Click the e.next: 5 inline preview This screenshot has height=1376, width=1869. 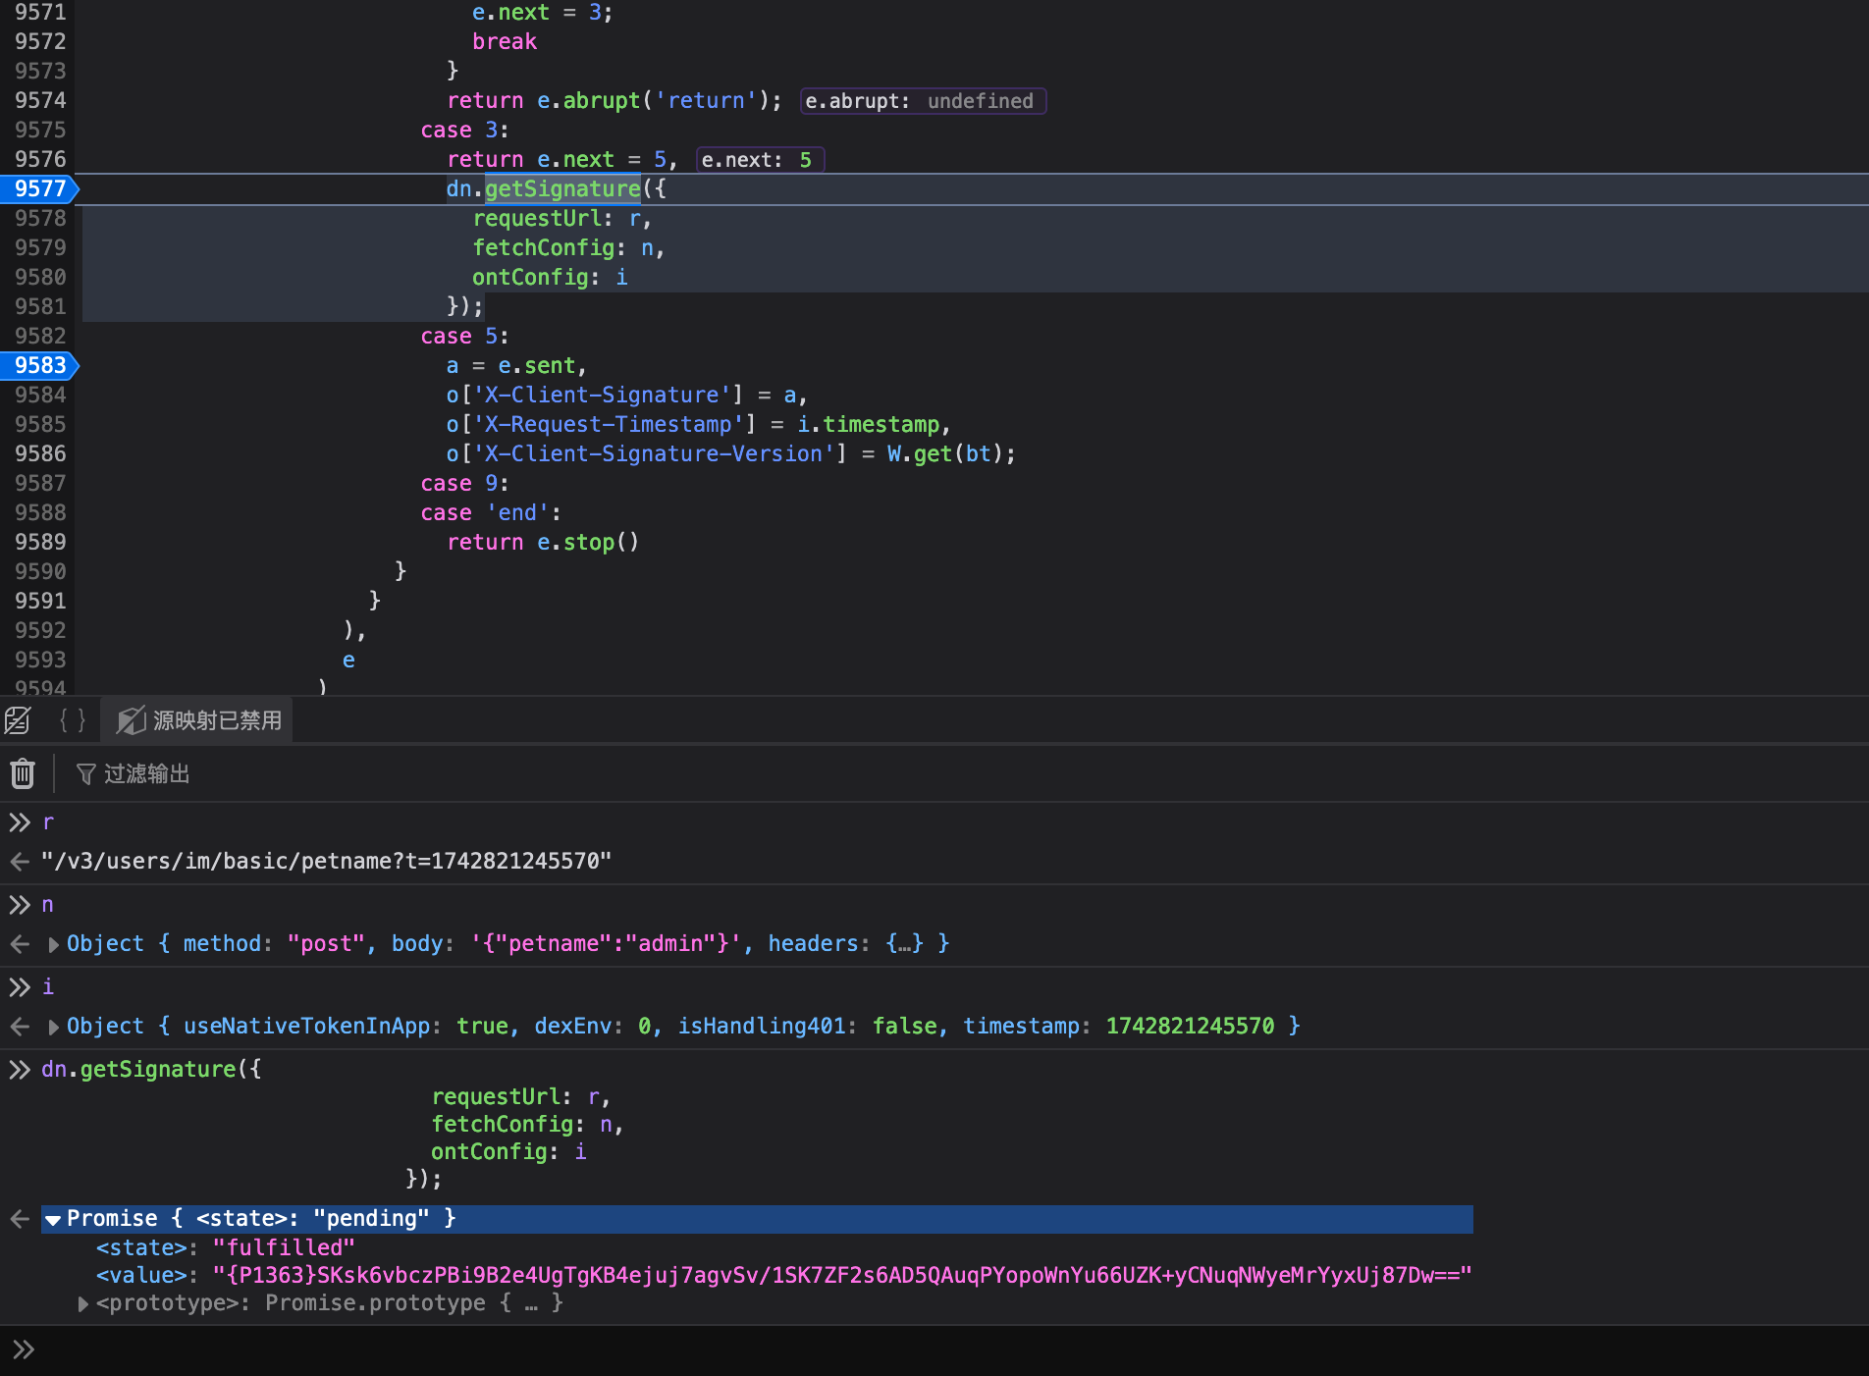(x=760, y=160)
